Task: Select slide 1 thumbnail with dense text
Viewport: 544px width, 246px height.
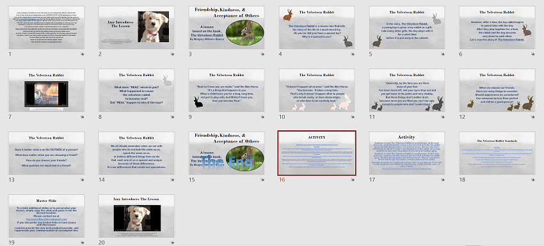Action: pos(47,27)
